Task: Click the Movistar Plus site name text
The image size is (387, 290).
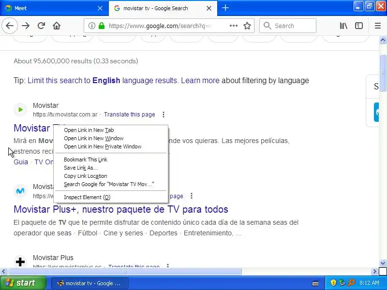Action: tap(53, 258)
